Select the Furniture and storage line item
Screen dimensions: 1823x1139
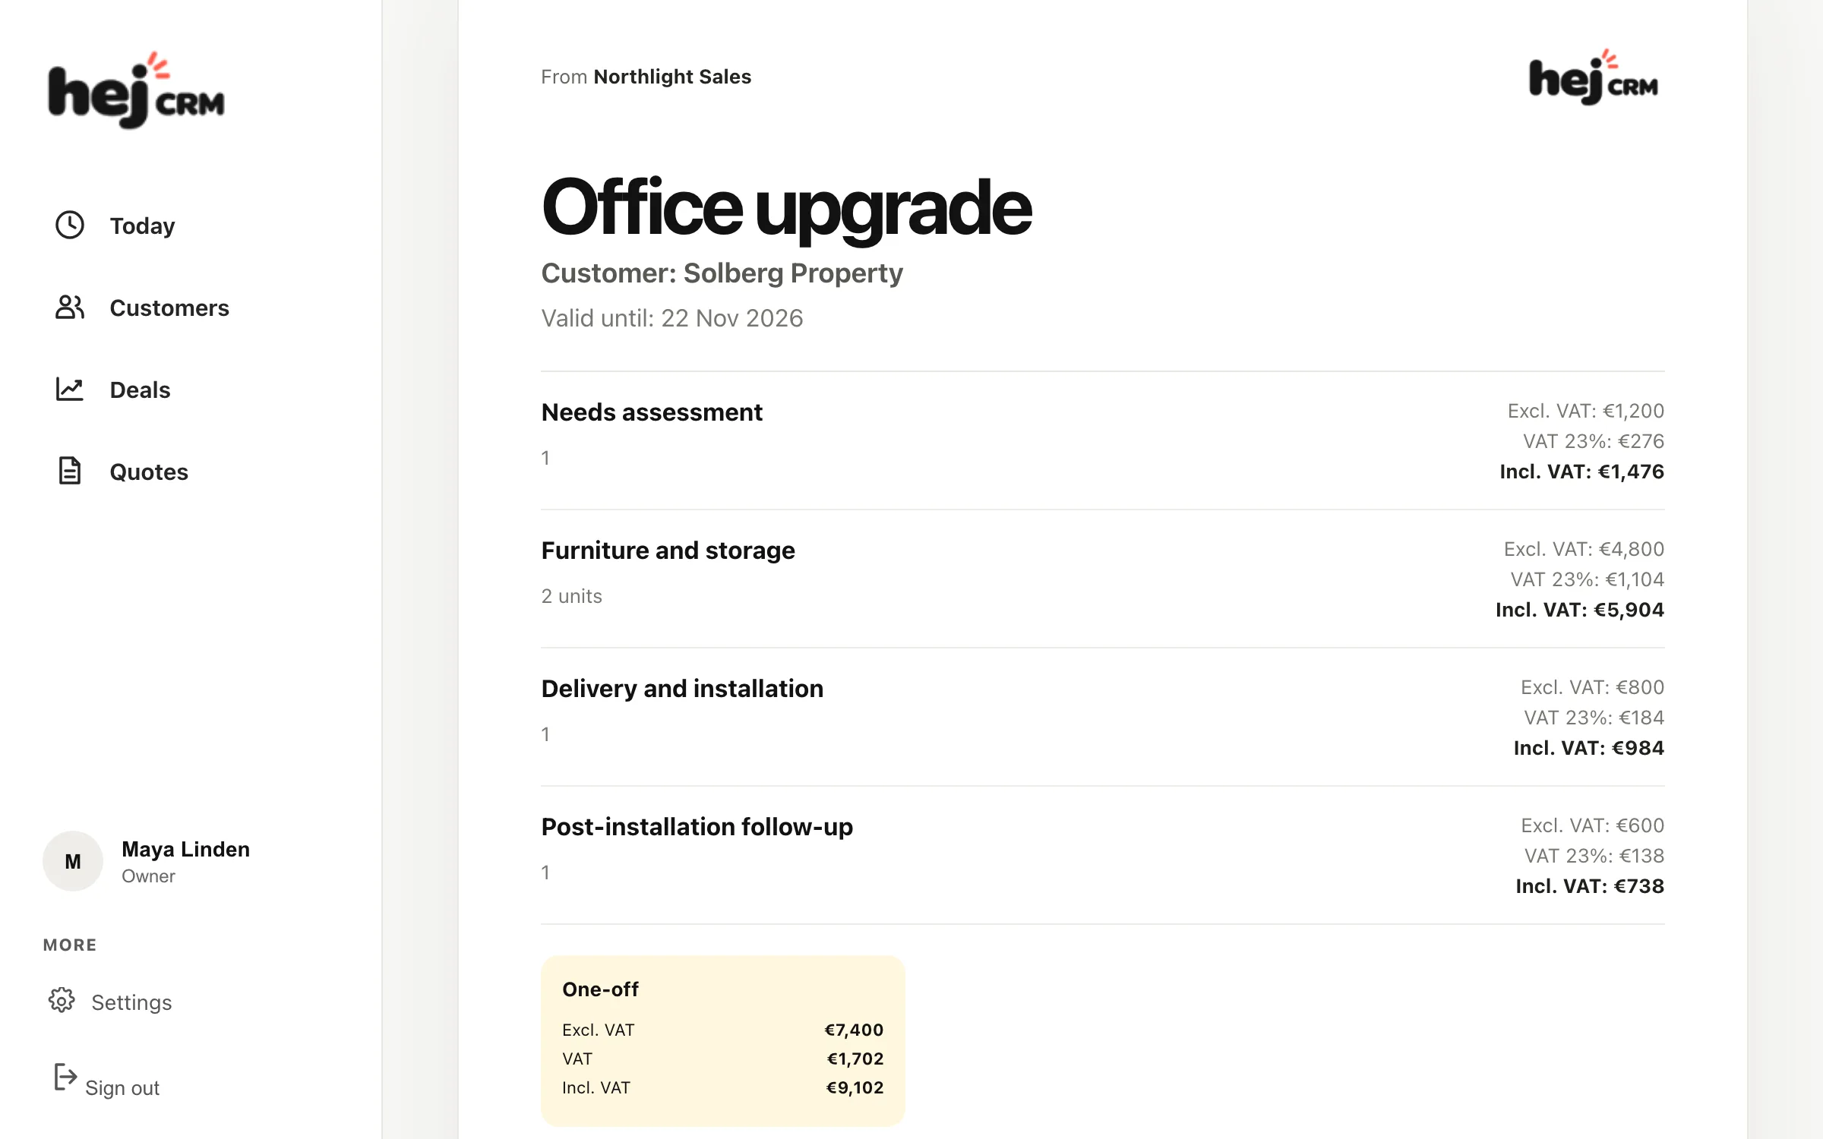[1103, 579]
